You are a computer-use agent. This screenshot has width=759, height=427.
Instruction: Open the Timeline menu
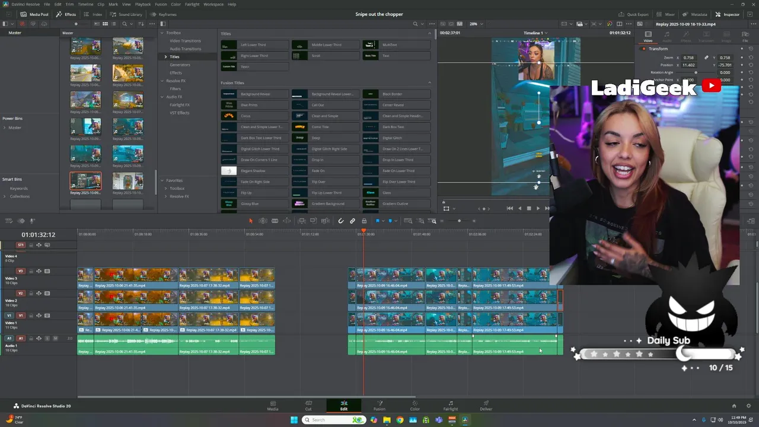tap(85, 4)
